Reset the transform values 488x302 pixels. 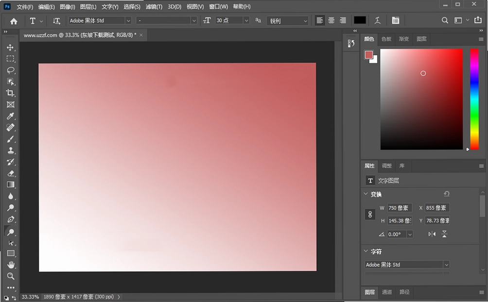[447, 194]
